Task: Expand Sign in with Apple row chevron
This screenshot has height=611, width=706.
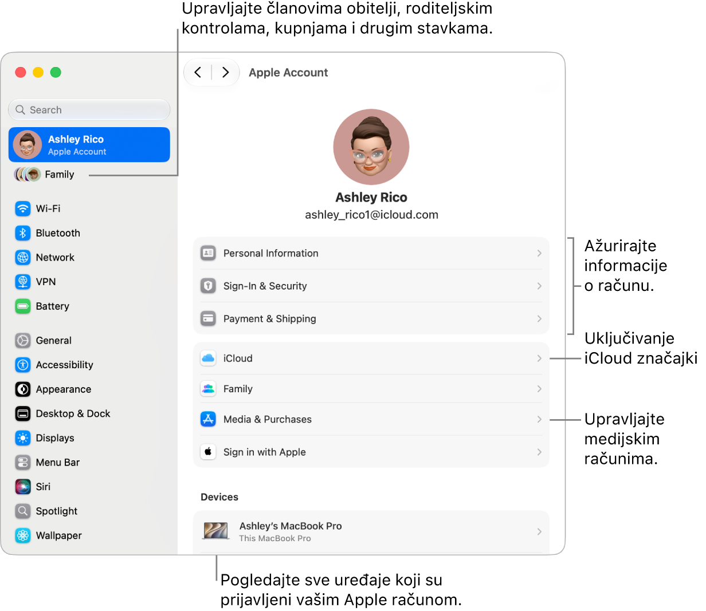Action: click(539, 452)
